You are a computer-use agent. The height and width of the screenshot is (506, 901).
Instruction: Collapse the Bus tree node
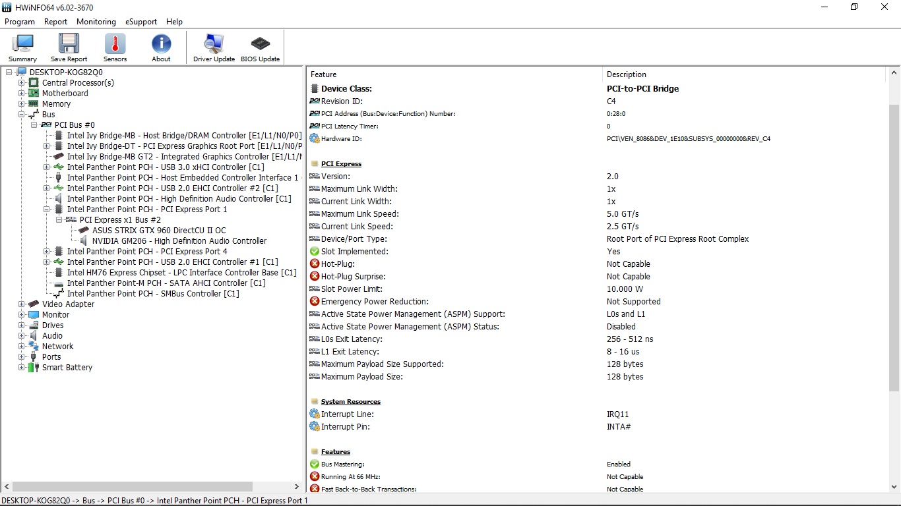click(22, 115)
